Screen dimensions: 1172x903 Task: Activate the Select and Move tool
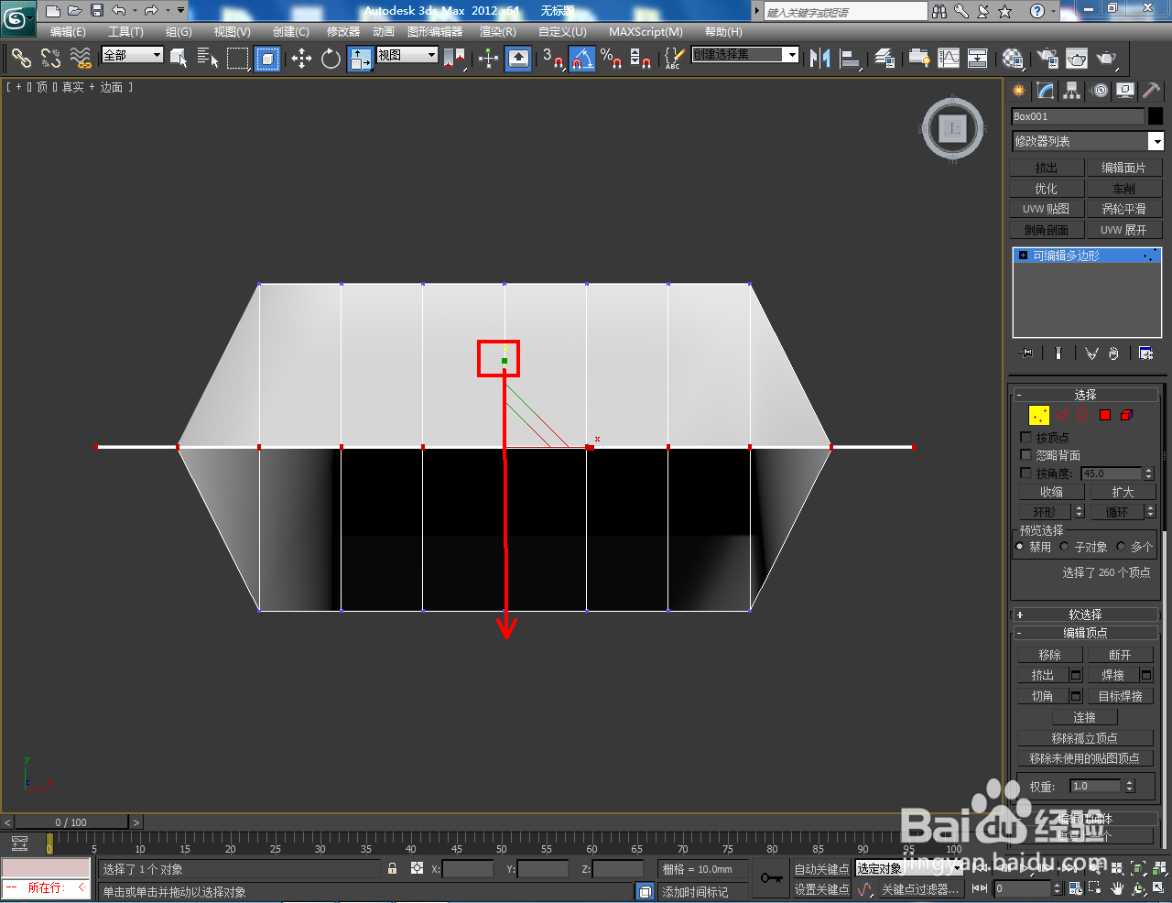tap(301, 59)
